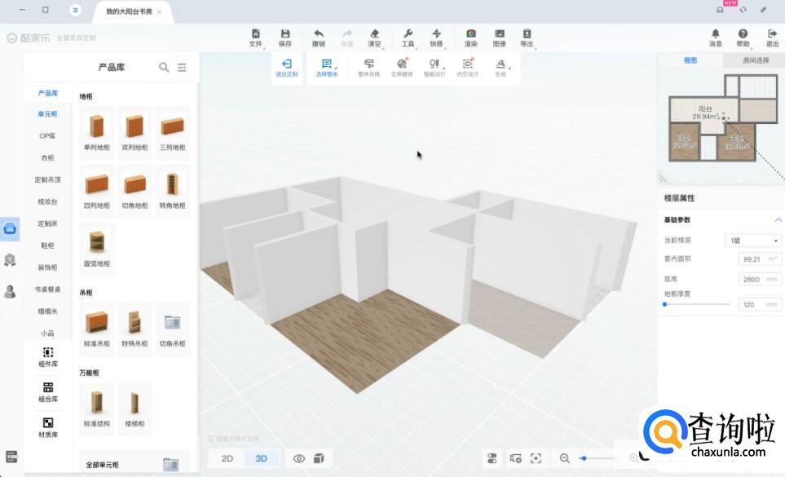
Task: Click the Custom Ceiling (定制吊顶) category
Action: coord(47,179)
